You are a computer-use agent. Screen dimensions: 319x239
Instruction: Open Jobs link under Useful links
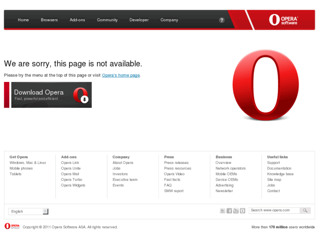pos(271,185)
